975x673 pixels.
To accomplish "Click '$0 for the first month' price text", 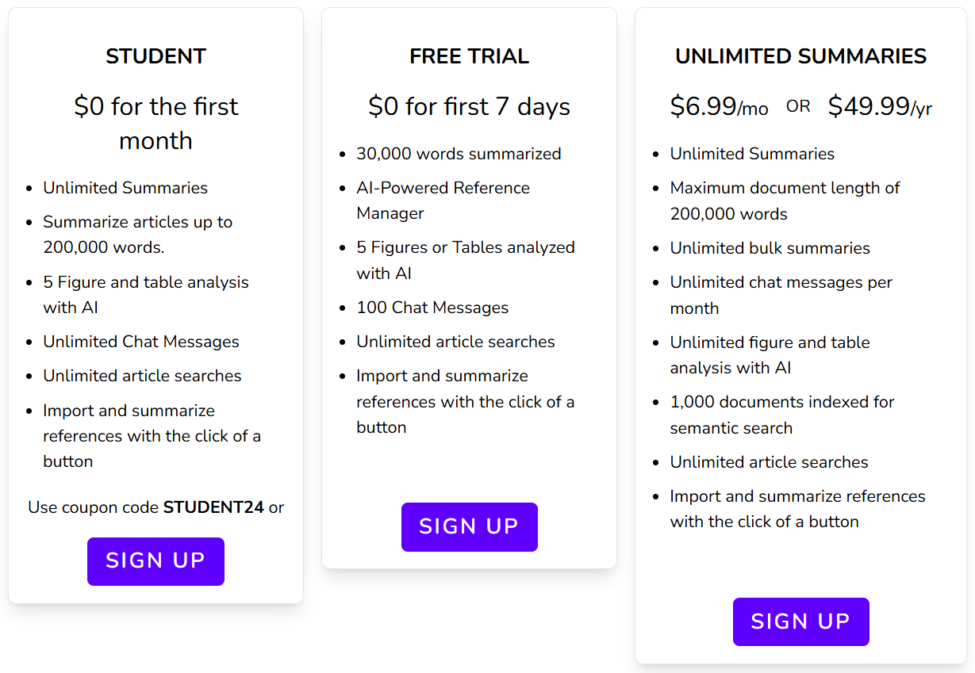I will coord(155,123).
